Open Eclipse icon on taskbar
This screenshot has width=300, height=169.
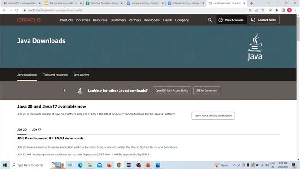129,165
